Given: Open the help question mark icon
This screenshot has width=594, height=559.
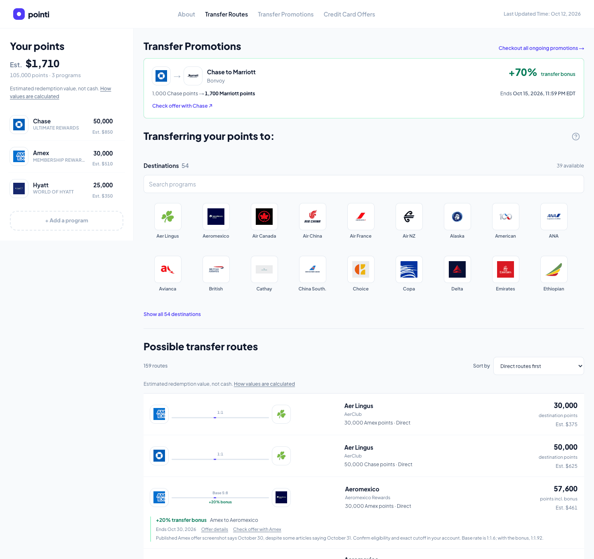Looking at the screenshot, I should [576, 137].
